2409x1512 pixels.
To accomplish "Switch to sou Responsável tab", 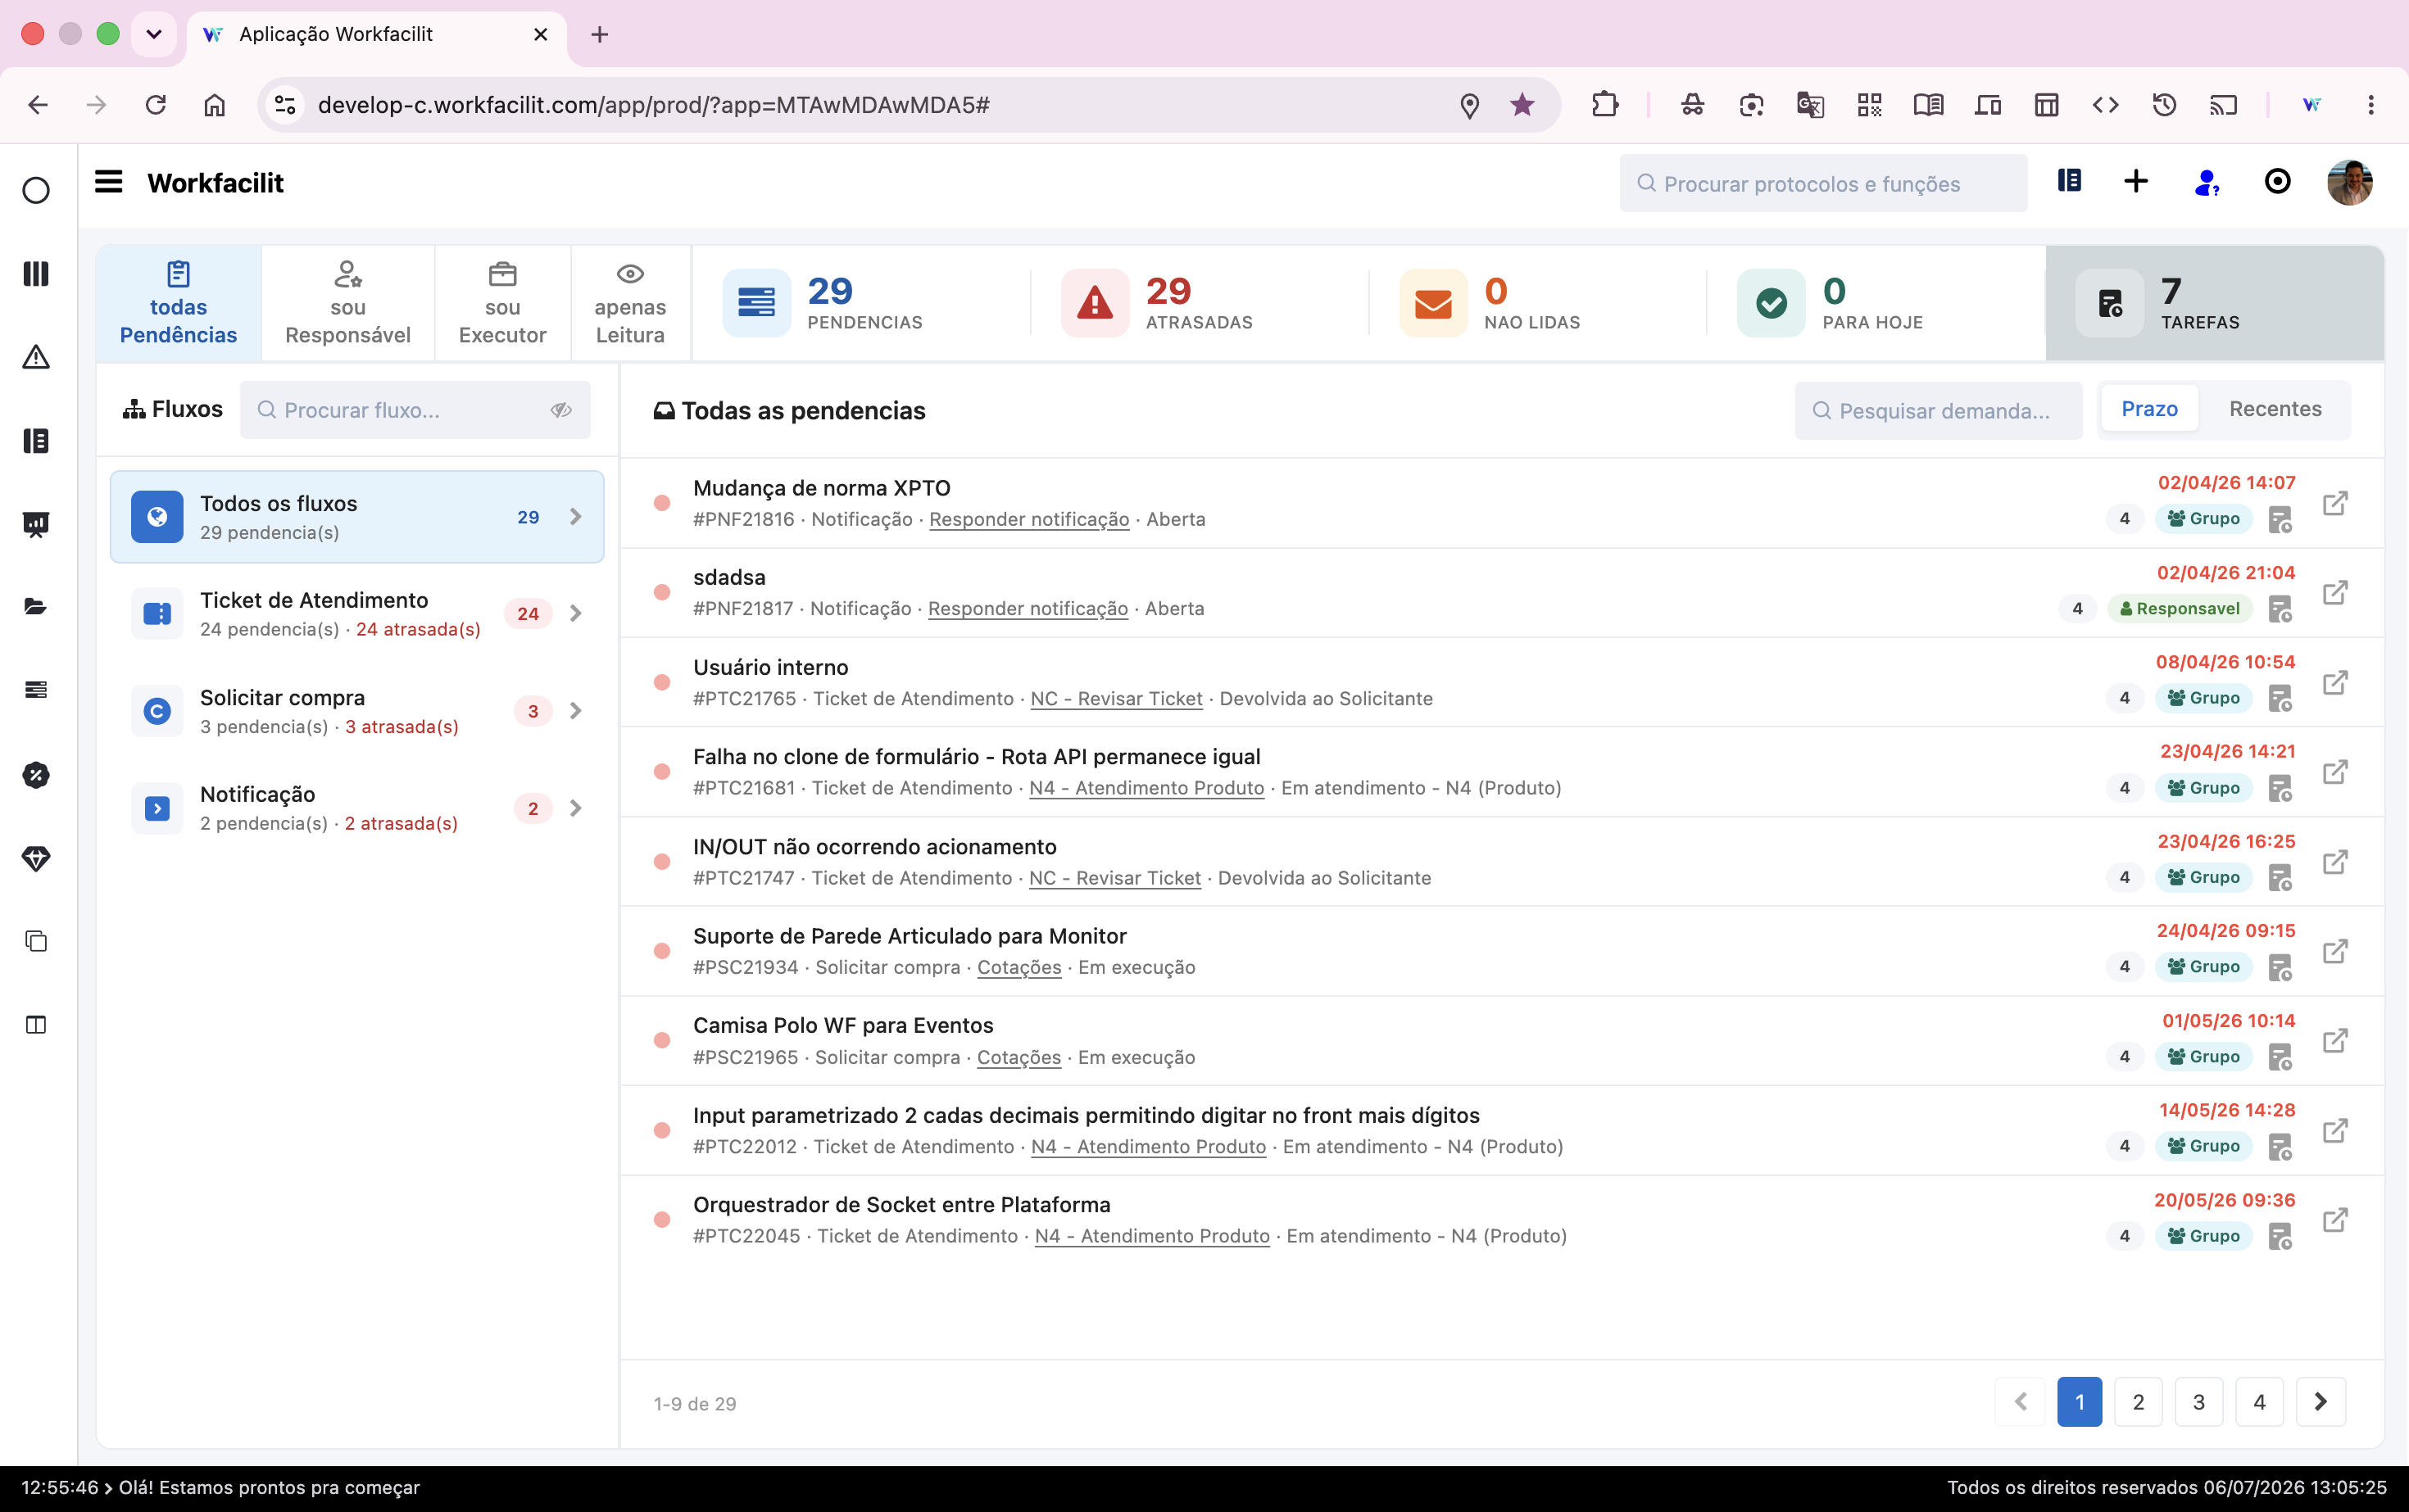I will click(347, 303).
